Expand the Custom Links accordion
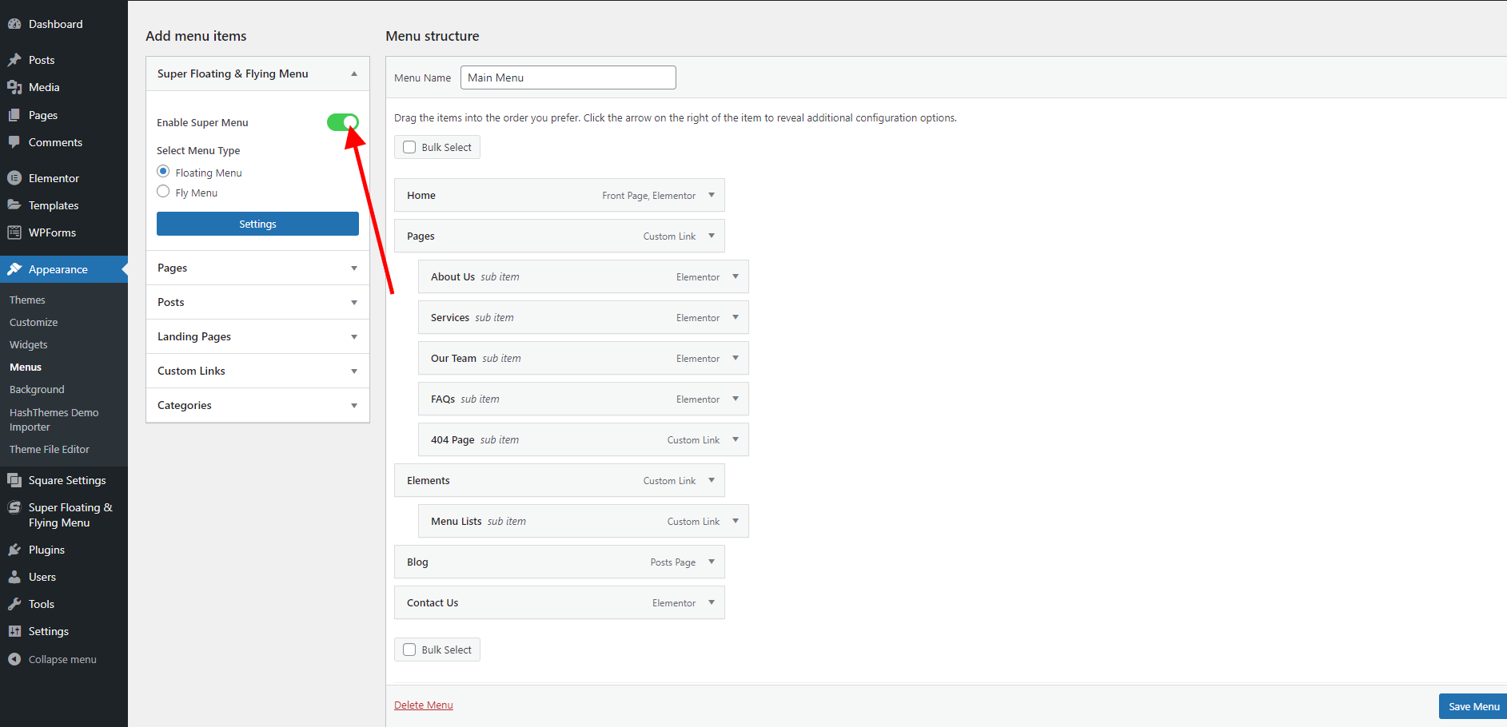 click(x=354, y=371)
